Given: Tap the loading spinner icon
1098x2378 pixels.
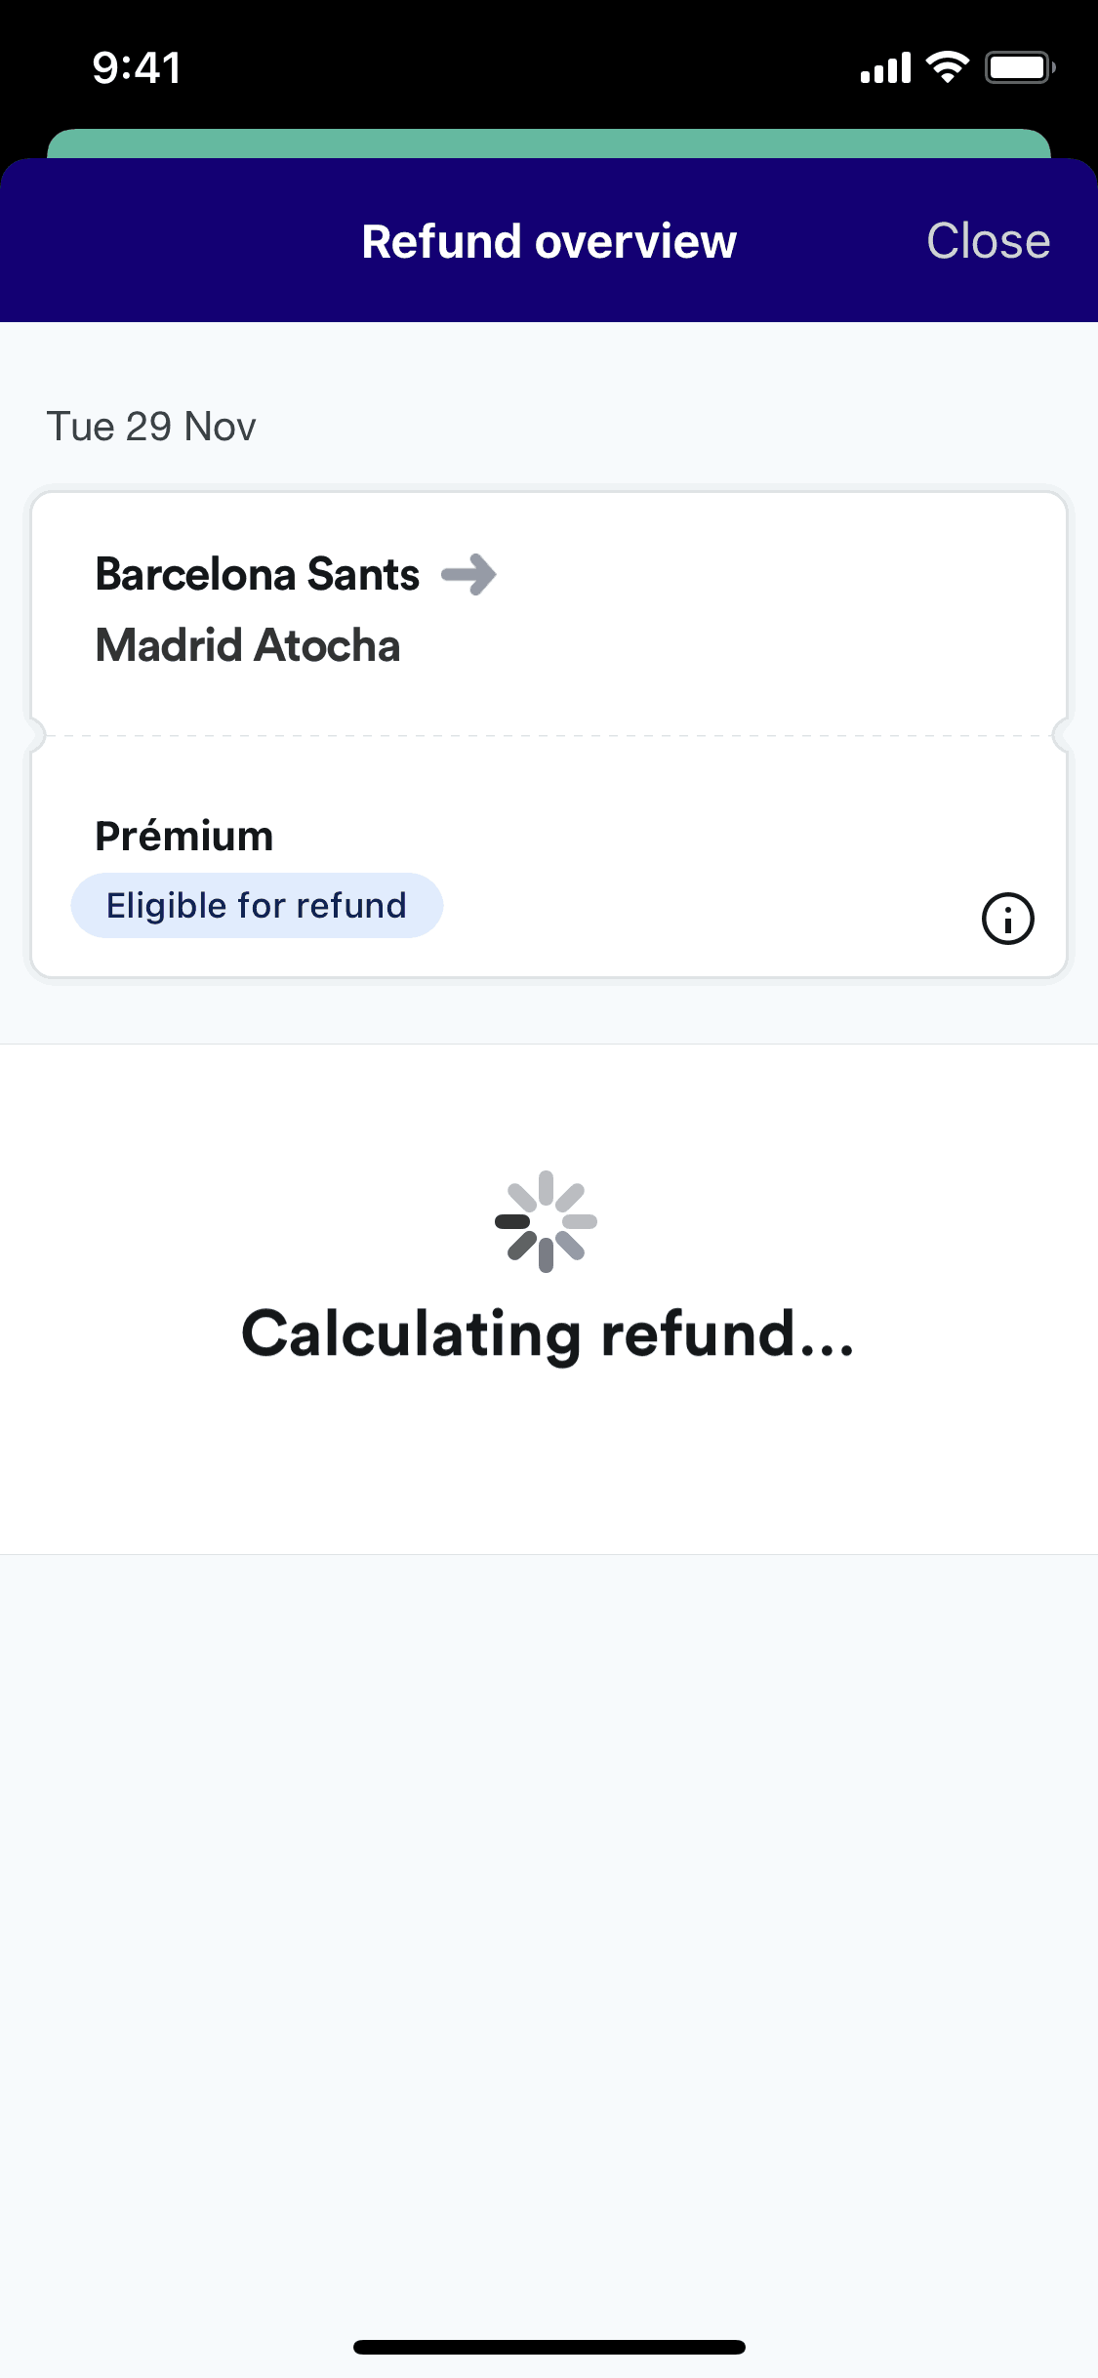Looking at the screenshot, I should click(x=546, y=1221).
